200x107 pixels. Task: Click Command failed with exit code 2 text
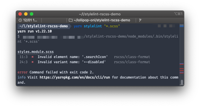pos(62,72)
